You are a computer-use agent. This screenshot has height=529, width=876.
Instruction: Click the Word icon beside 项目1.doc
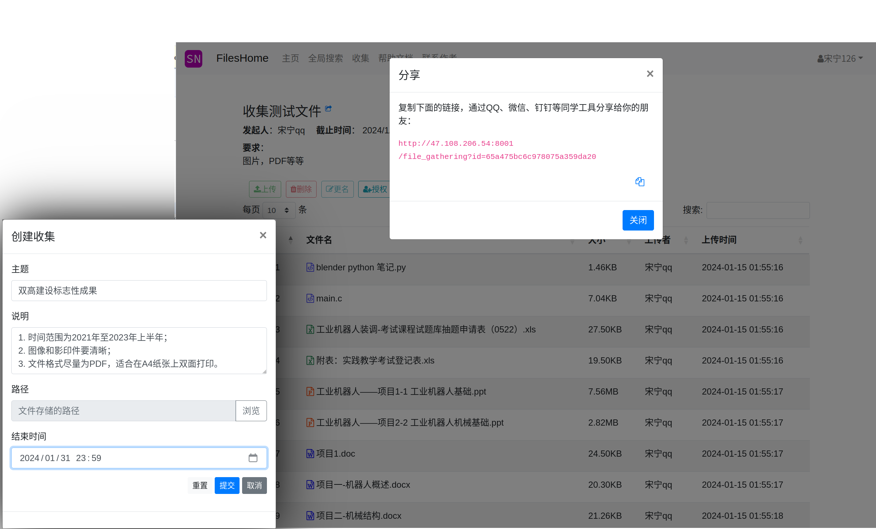(x=310, y=454)
